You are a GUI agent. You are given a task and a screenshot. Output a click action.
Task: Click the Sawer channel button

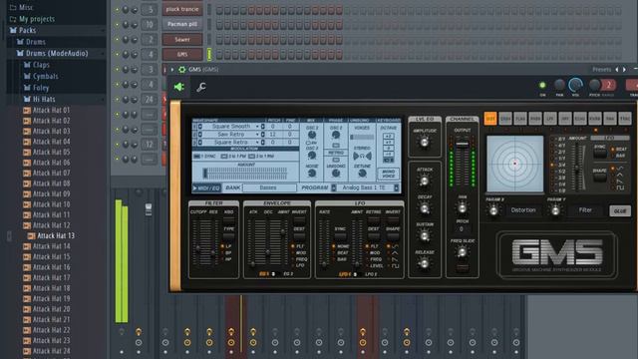[x=182, y=40]
